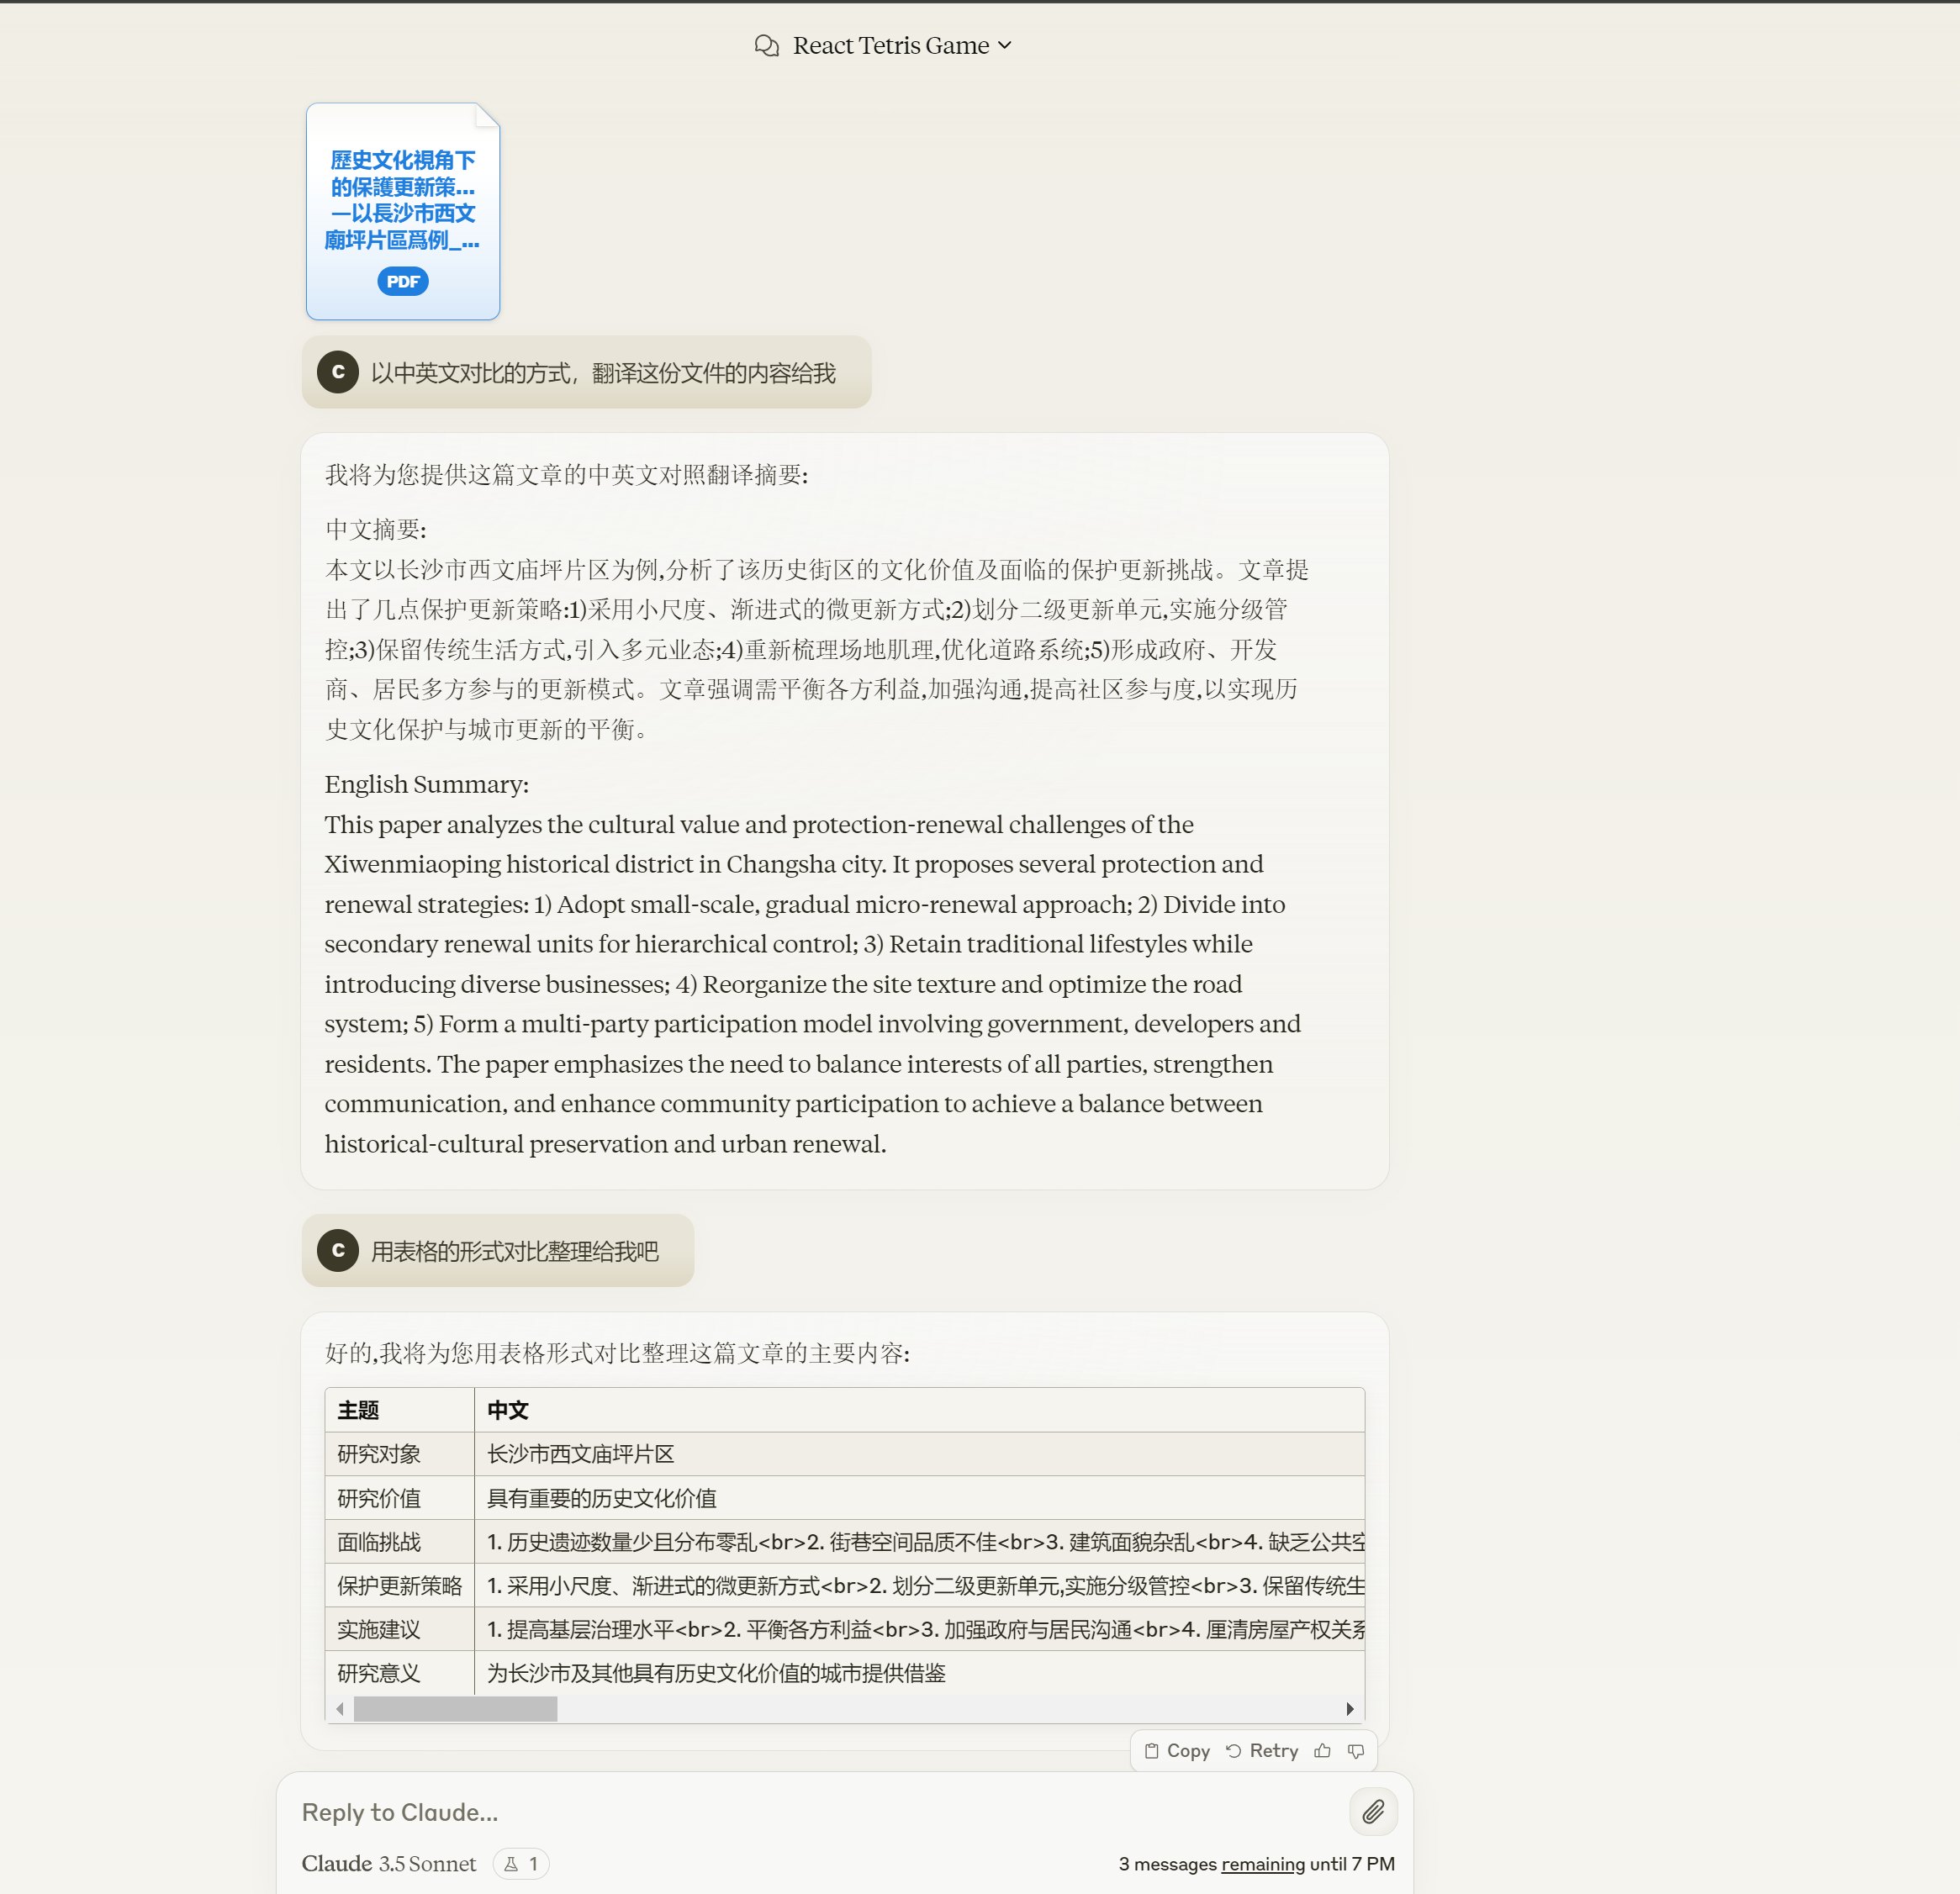The height and width of the screenshot is (1894, 1960).
Task: Open the messages remaining link
Action: 1262,1864
